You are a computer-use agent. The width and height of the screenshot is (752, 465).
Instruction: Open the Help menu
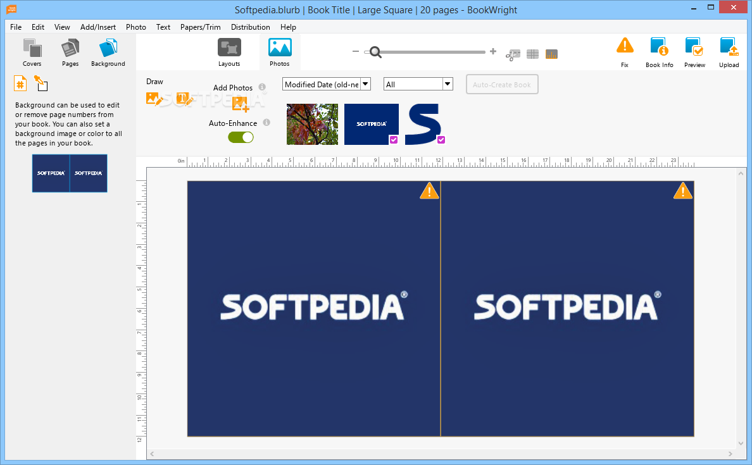288,27
